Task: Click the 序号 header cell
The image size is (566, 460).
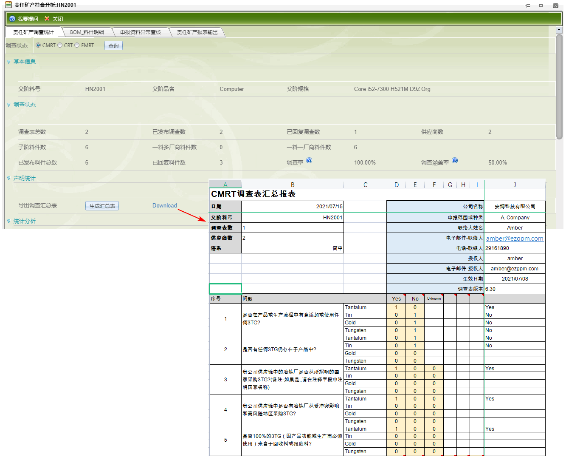Action: pyautogui.click(x=225, y=298)
